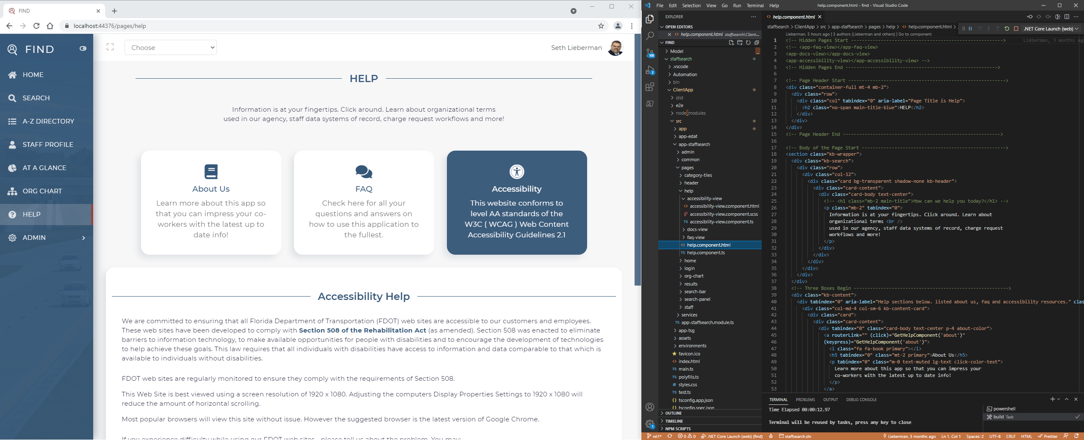Bookmark this page with the star

(601, 26)
